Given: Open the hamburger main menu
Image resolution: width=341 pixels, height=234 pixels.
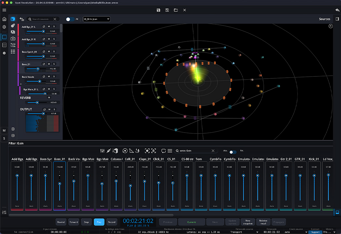Looking at the screenshot, I should (x=4, y=10).
